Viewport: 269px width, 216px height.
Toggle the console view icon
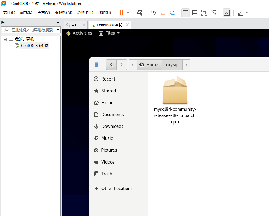pyautogui.click(x=227, y=13)
